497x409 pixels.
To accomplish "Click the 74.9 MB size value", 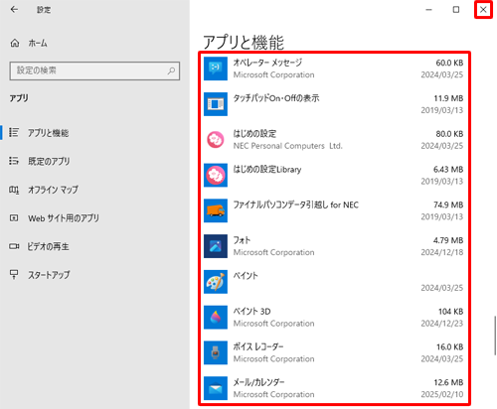I will (448, 204).
